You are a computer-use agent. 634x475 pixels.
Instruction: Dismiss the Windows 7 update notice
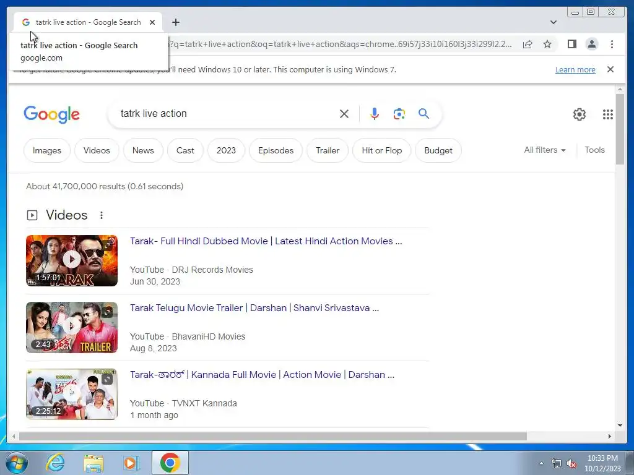[x=610, y=69]
